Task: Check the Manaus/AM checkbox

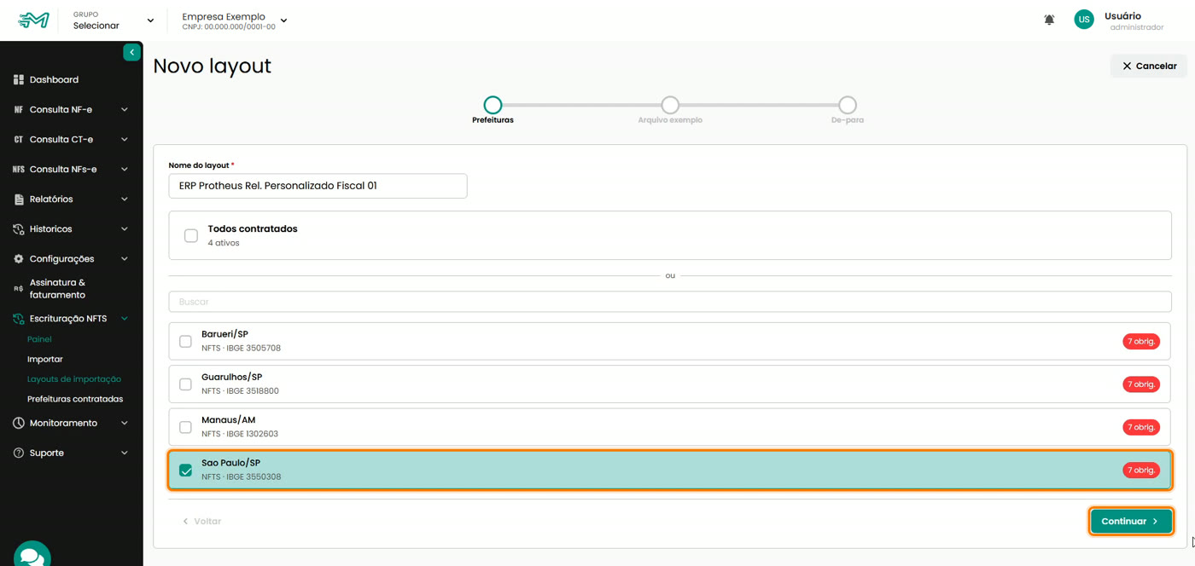Action: (185, 427)
